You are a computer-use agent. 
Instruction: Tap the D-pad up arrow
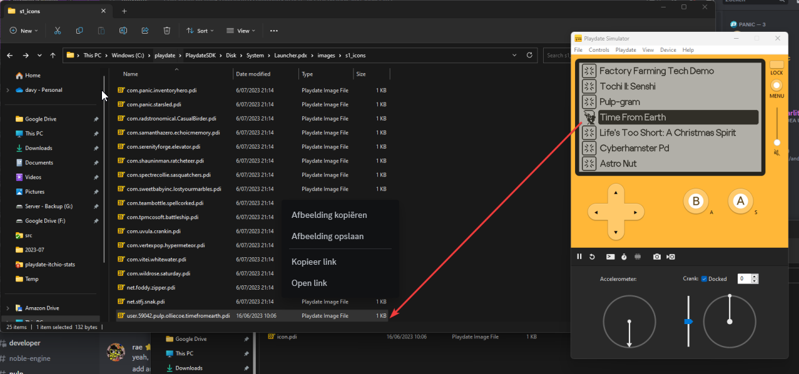(616, 193)
